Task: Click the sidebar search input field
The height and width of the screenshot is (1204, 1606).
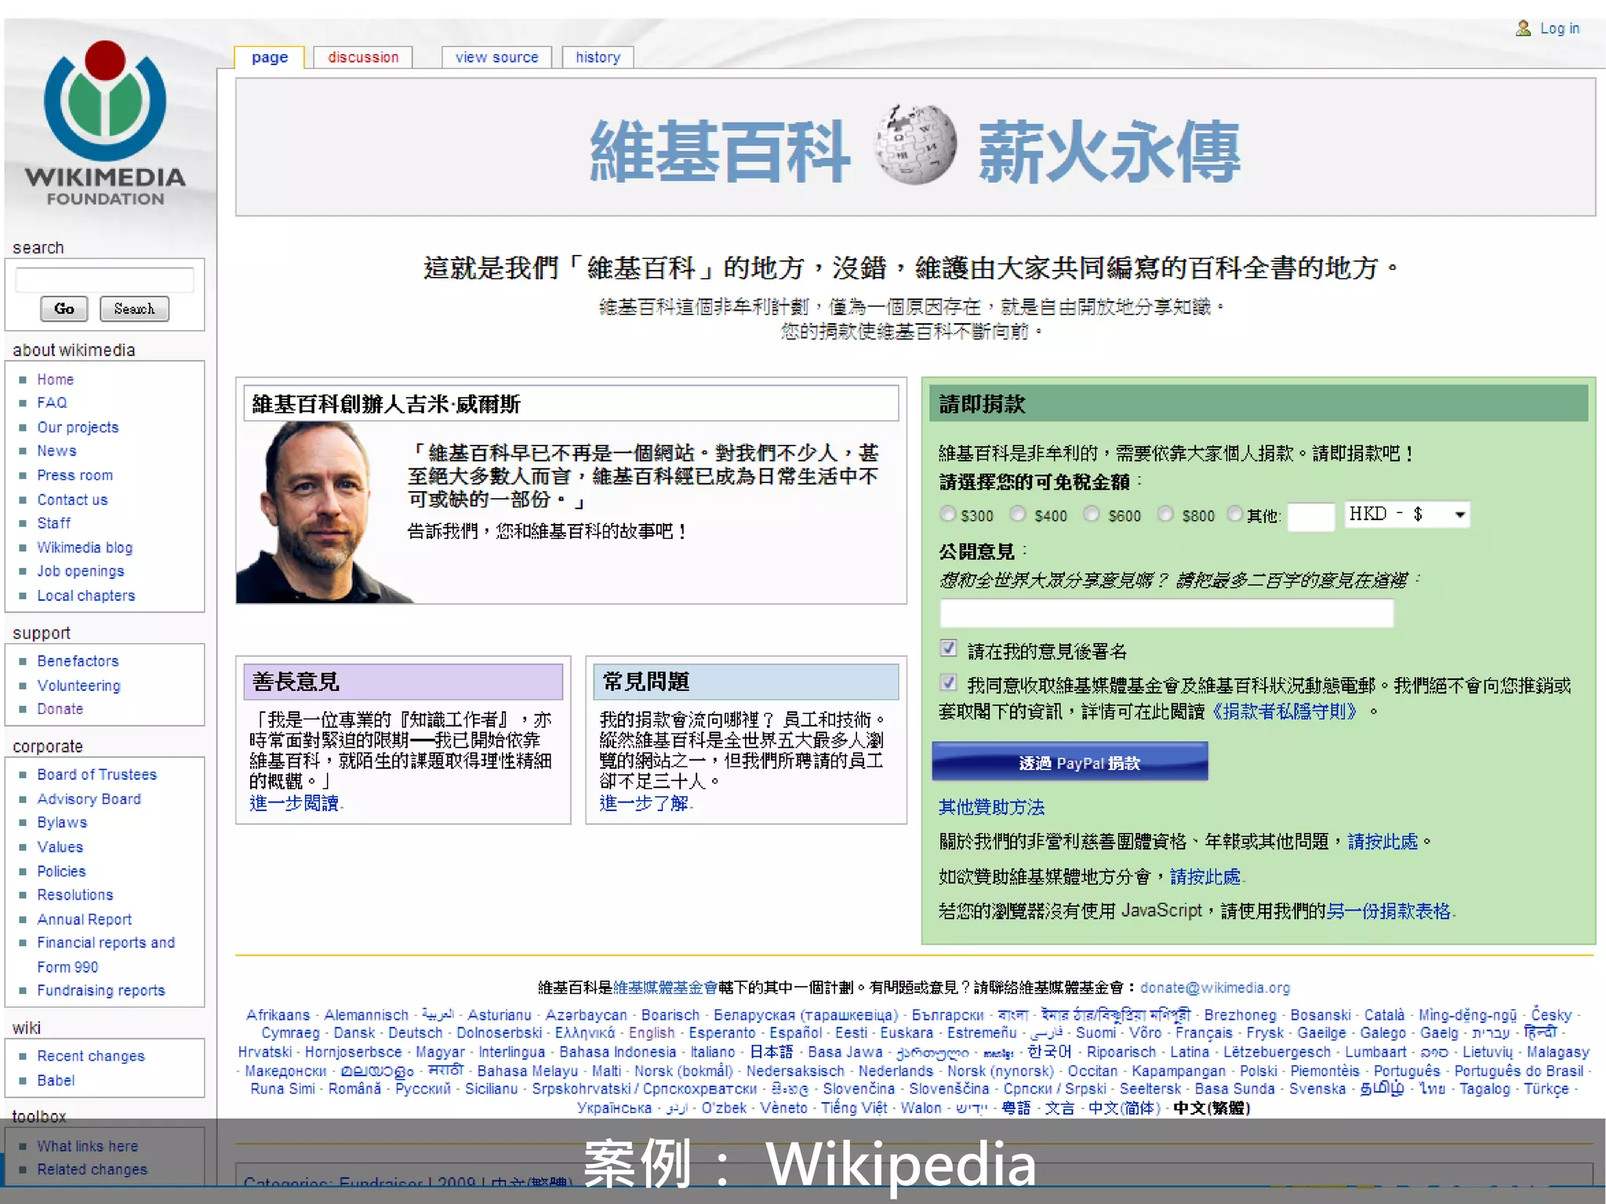Action: (104, 280)
